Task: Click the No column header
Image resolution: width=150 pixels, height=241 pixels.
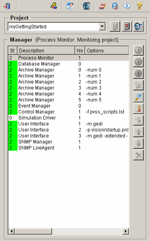Action: (80, 51)
